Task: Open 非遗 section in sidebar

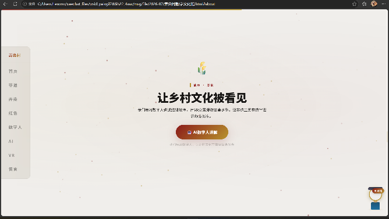Action: pyautogui.click(x=13, y=85)
